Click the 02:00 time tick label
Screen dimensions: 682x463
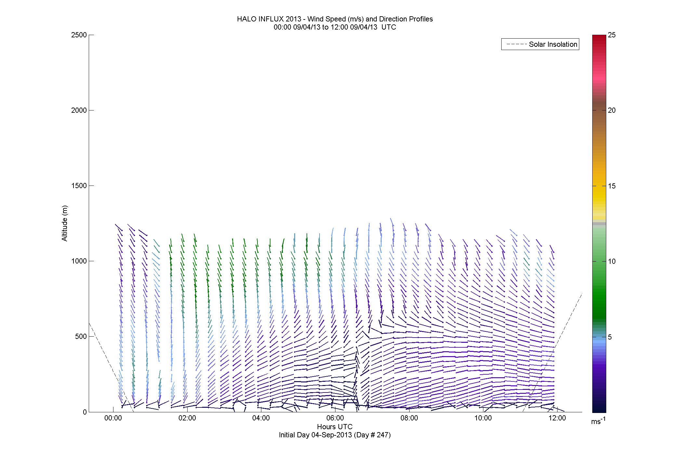pos(187,418)
